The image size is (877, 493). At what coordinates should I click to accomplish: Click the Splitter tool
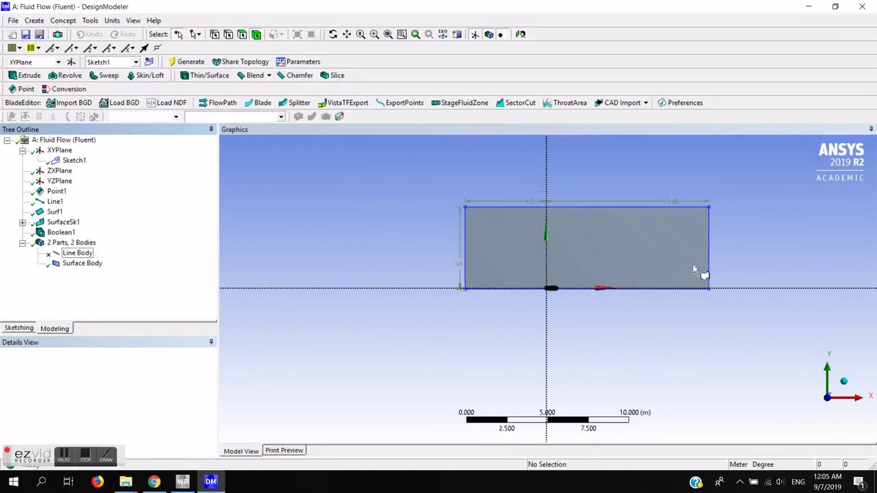click(294, 103)
